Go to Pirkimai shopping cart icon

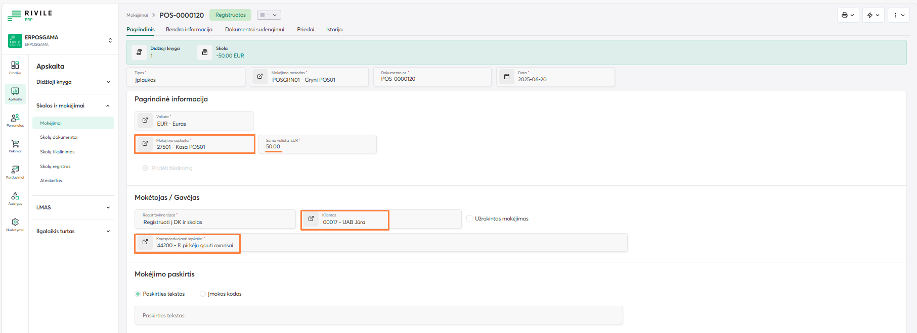tap(15, 146)
